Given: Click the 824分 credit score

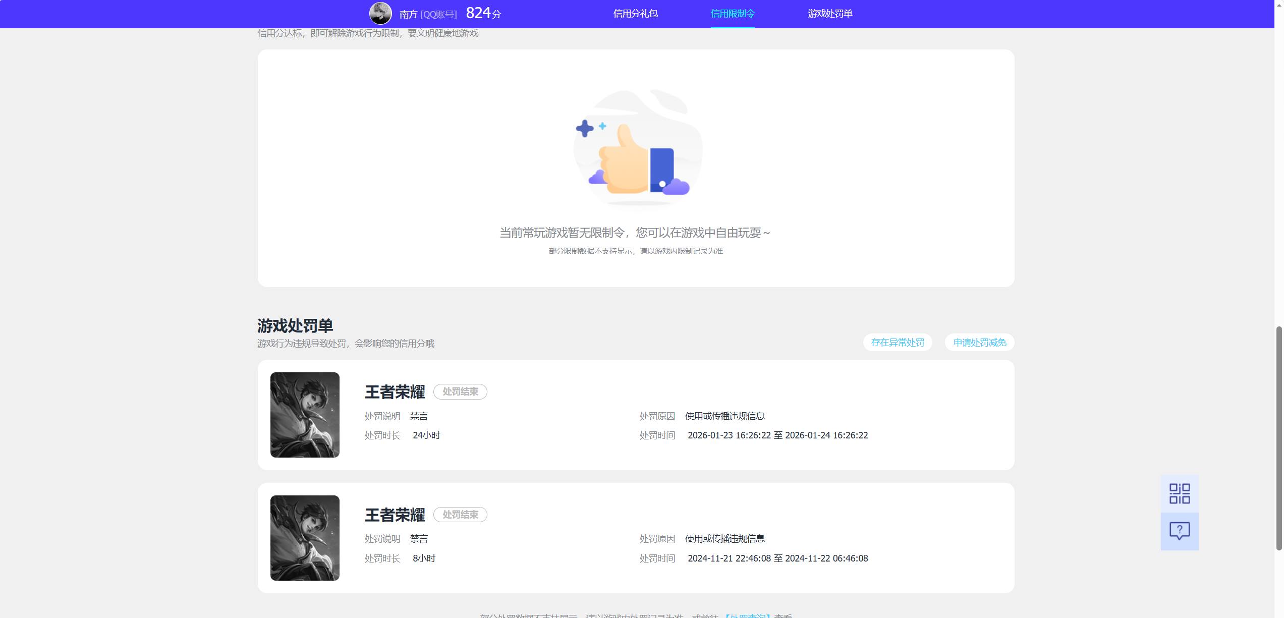Looking at the screenshot, I should (483, 13).
